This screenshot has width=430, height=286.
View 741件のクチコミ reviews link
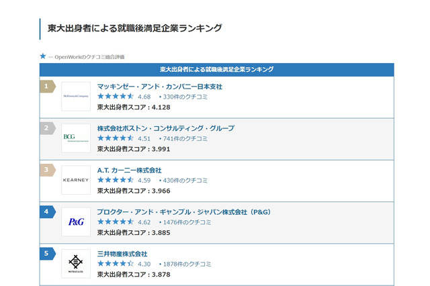[185, 138]
